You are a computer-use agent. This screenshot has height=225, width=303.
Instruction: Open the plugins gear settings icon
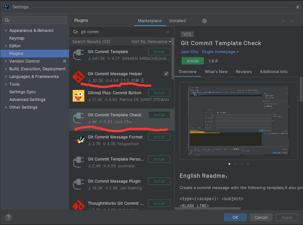[x=204, y=21]
